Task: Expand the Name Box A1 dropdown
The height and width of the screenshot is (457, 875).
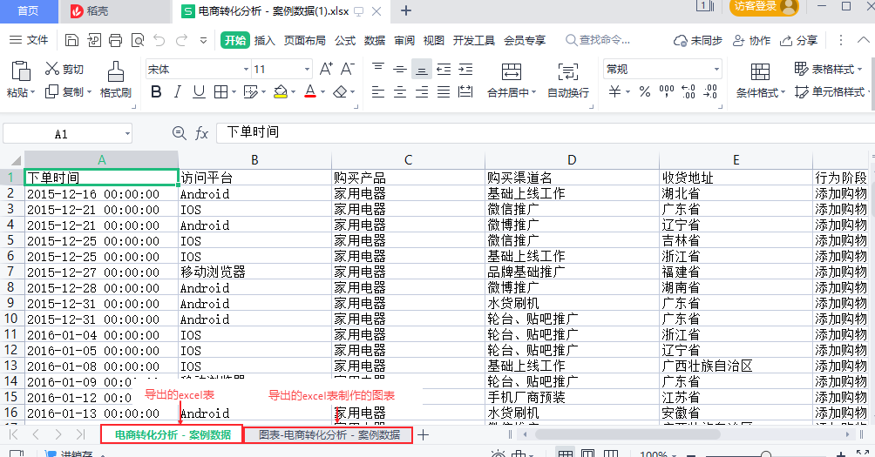Action: pos(127,134)
